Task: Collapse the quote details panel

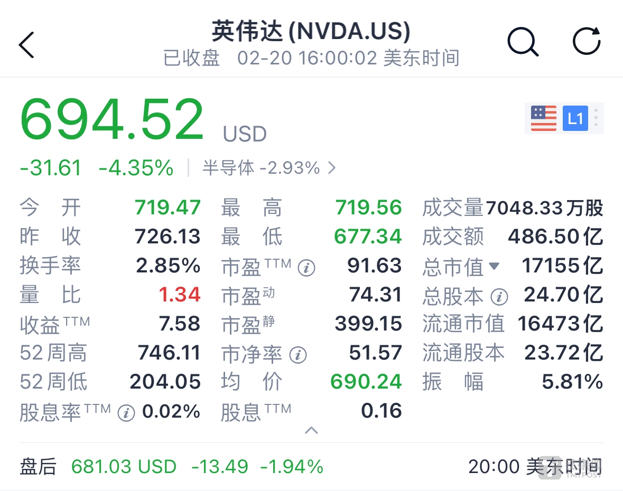Action: point(311,430)
